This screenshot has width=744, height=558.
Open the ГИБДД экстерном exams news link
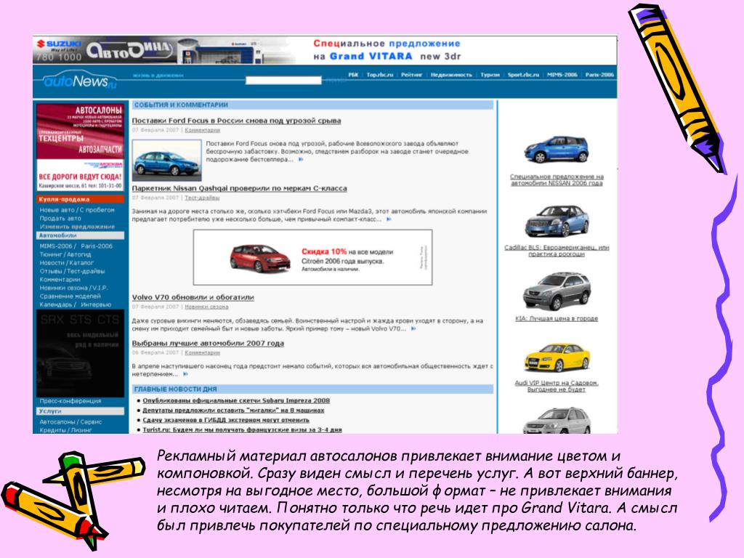[x=225, y=420]
